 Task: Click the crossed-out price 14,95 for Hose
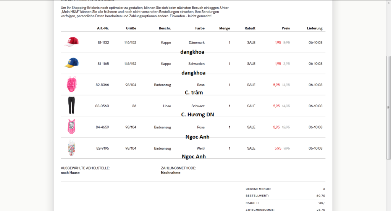point(286,106)
